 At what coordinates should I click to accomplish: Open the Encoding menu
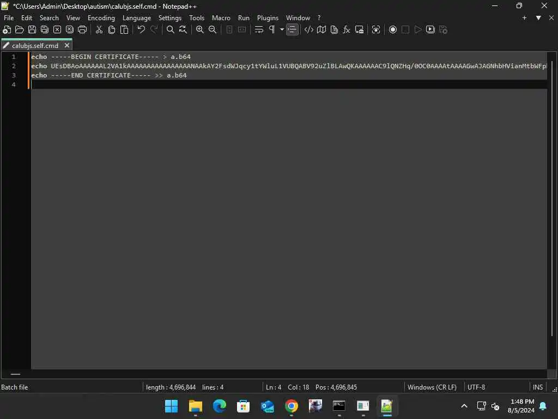tap(101, 18)
